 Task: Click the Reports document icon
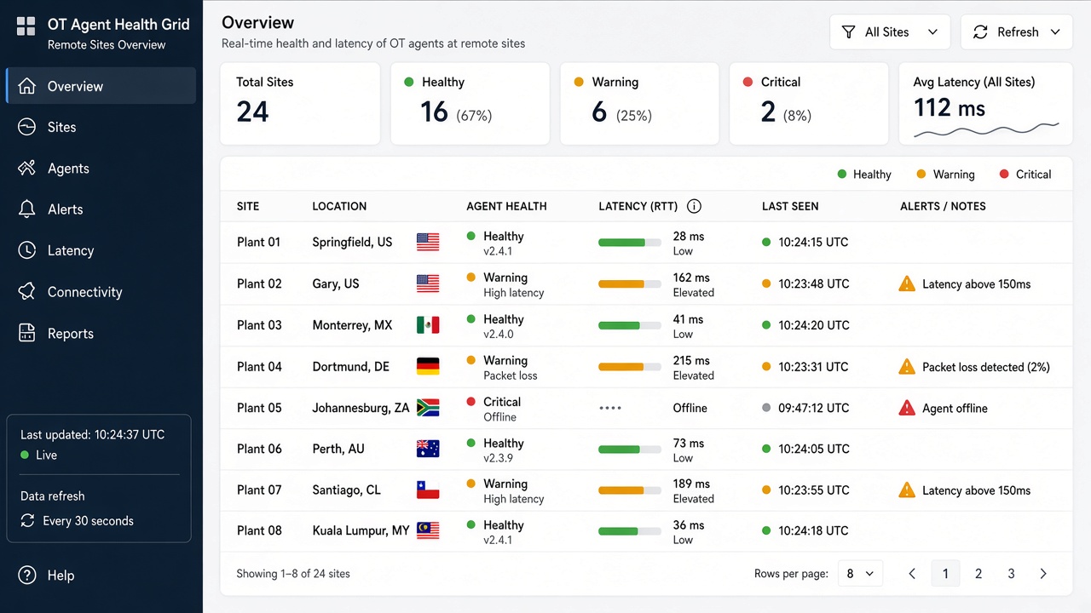coord(27,334)
